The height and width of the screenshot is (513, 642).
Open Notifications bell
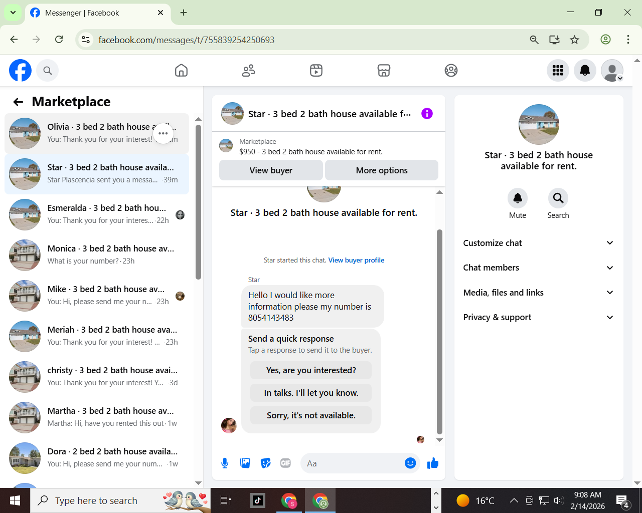tap(585, 71)
